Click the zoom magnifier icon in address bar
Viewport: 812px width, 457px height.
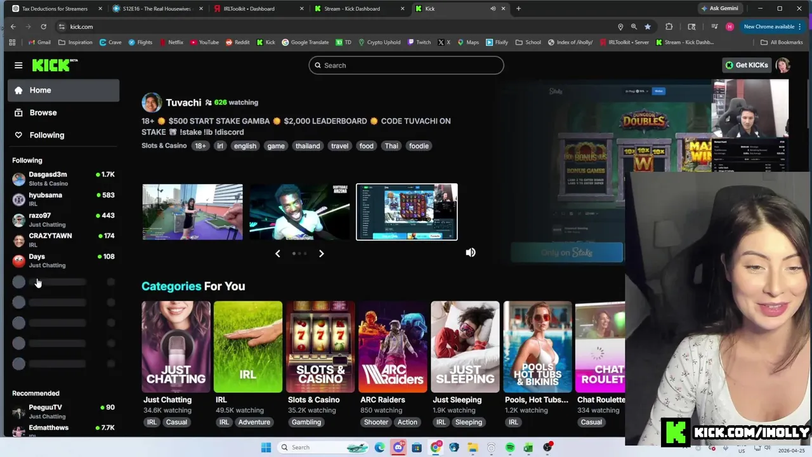pos(634,27)
